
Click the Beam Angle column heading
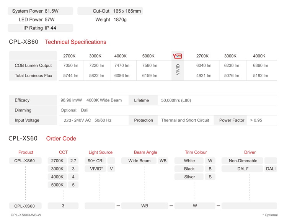pos(145,152)
